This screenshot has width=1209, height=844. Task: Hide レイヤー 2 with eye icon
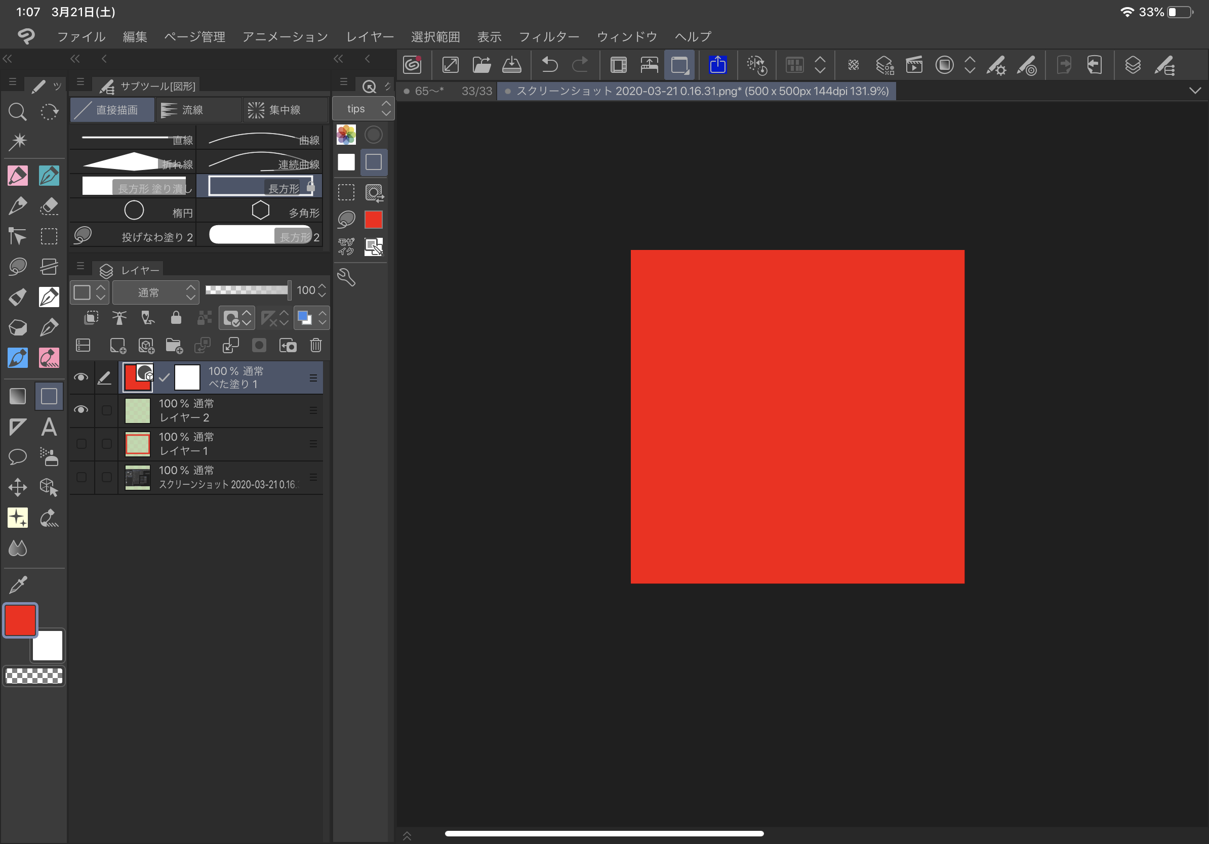[x=80, y=410]
